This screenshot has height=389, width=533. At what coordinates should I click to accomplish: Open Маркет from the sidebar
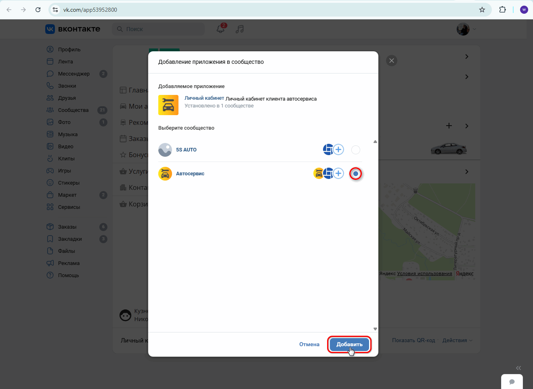67,195
